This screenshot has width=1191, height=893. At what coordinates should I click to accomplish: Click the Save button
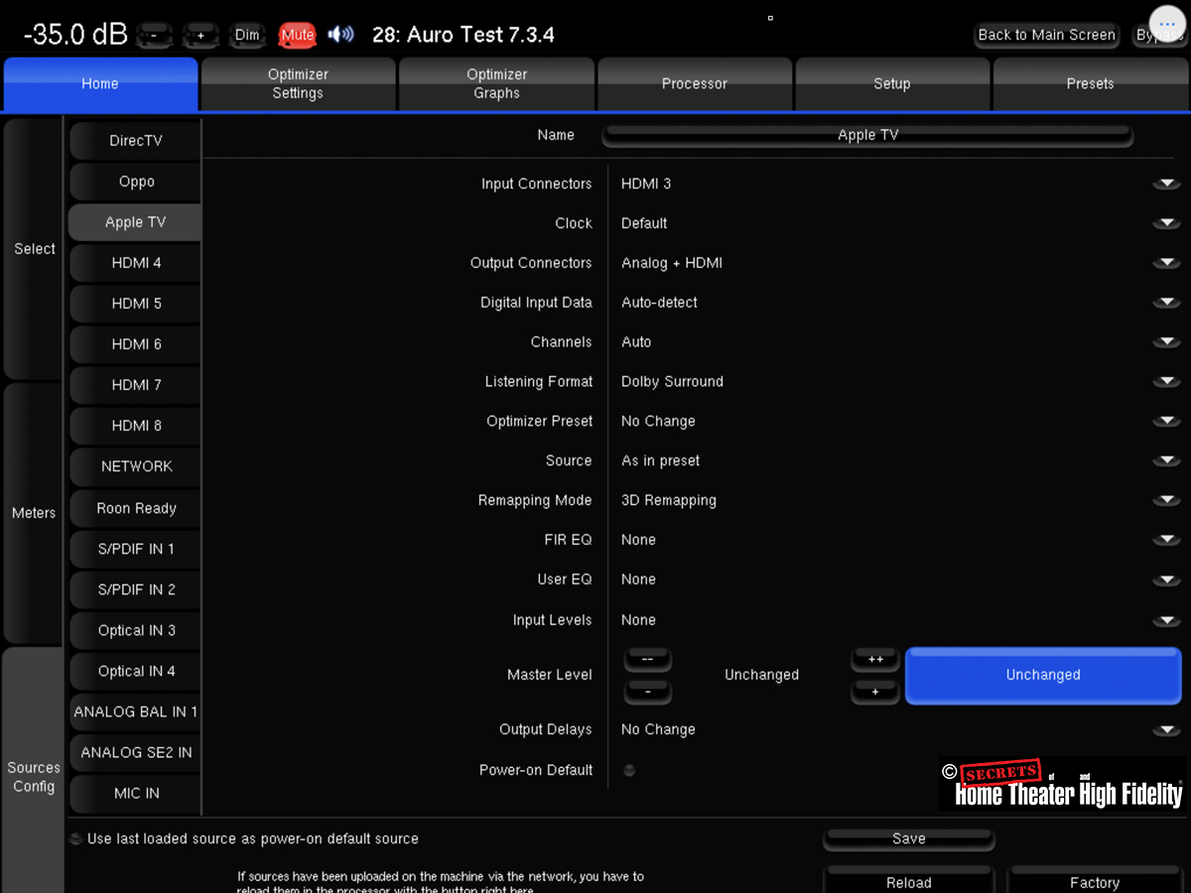[x=908, y=839]
